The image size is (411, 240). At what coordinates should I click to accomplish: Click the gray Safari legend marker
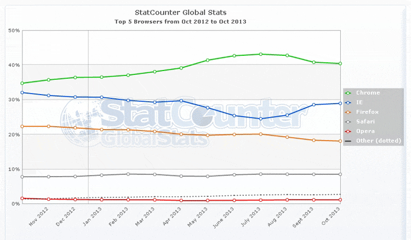point(349,121)
